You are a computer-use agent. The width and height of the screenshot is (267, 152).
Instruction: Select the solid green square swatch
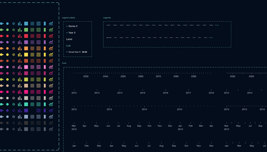pyautogui.click(x=26, y=30)
